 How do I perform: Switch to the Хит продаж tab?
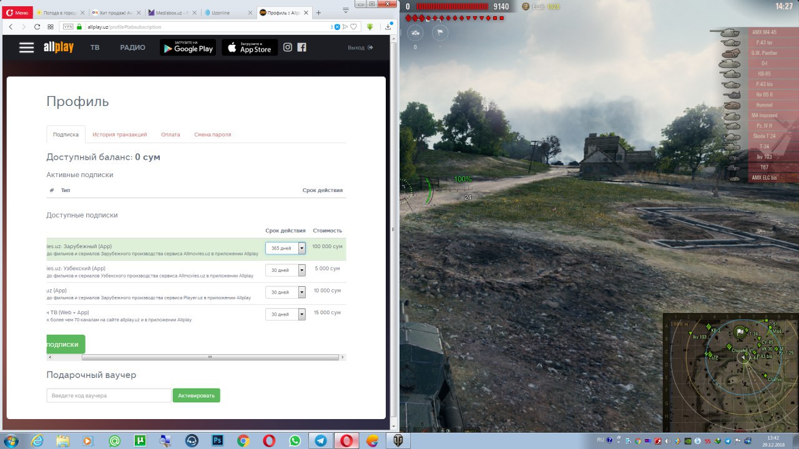115,12
